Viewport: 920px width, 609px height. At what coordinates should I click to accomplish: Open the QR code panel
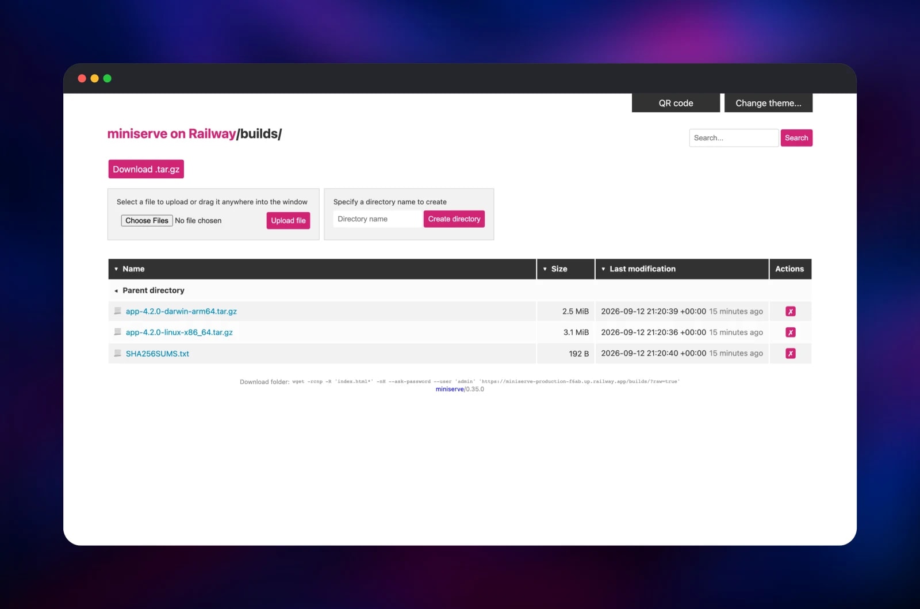coord(676,103)
